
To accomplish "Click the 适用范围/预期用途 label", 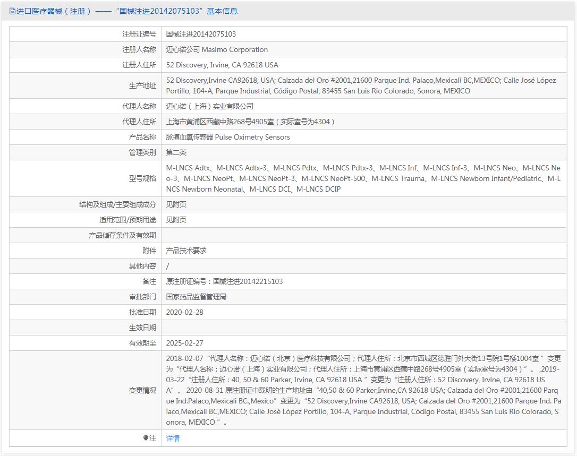I will pos(128,220).
